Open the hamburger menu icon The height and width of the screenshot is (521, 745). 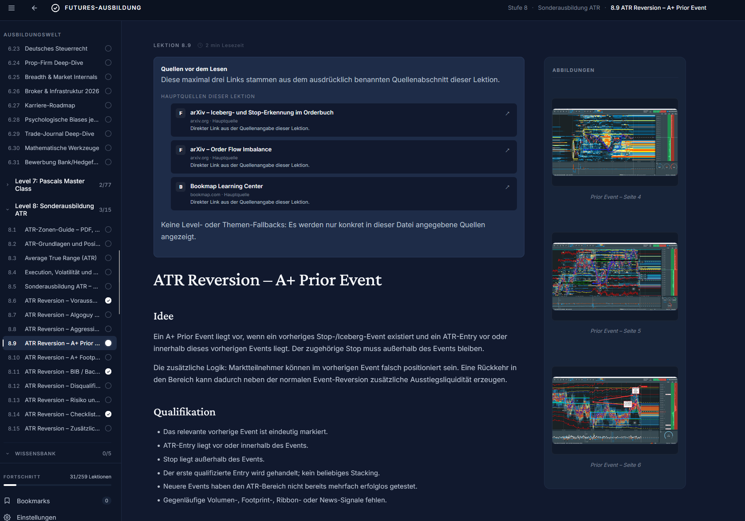tap(12, 8)
